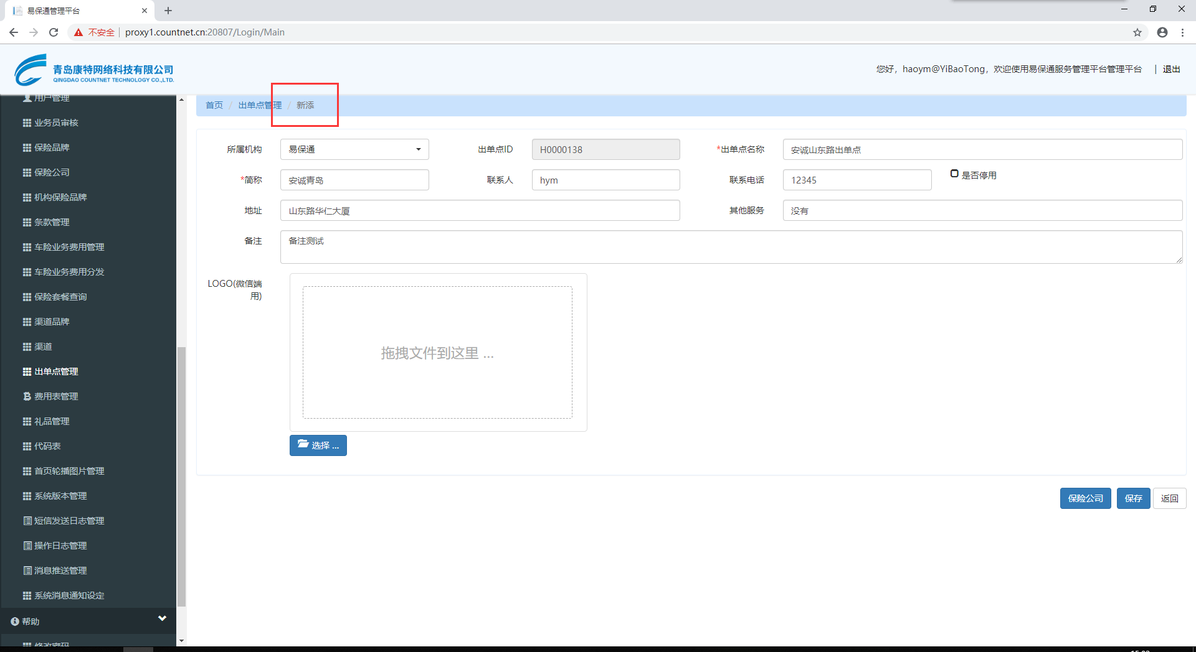Bookmark this page with the star icon
Screen dimensions: 1196x652
click(1137, 32)
